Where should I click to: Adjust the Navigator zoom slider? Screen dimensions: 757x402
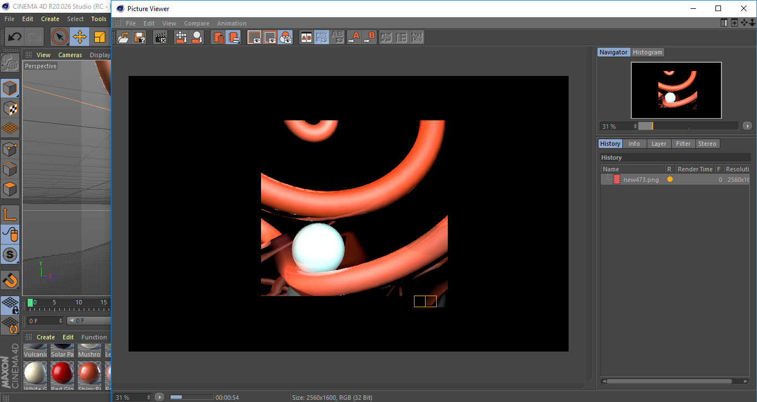(x=688, y=126)
